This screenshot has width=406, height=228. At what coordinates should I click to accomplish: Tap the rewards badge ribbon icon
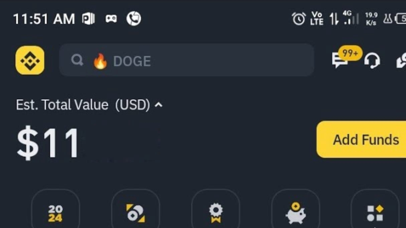[216, 213]
